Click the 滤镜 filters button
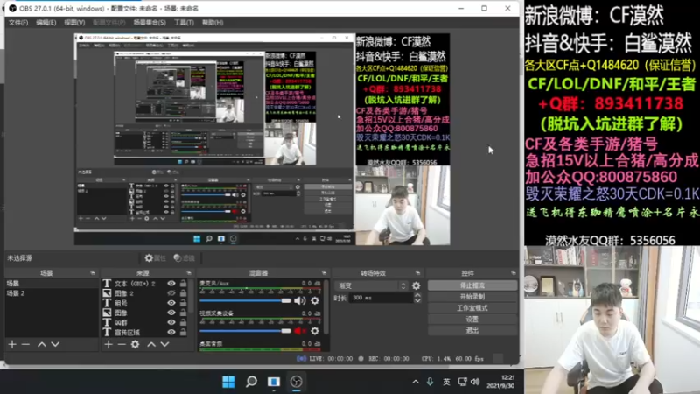 click(x=185, y=258)
